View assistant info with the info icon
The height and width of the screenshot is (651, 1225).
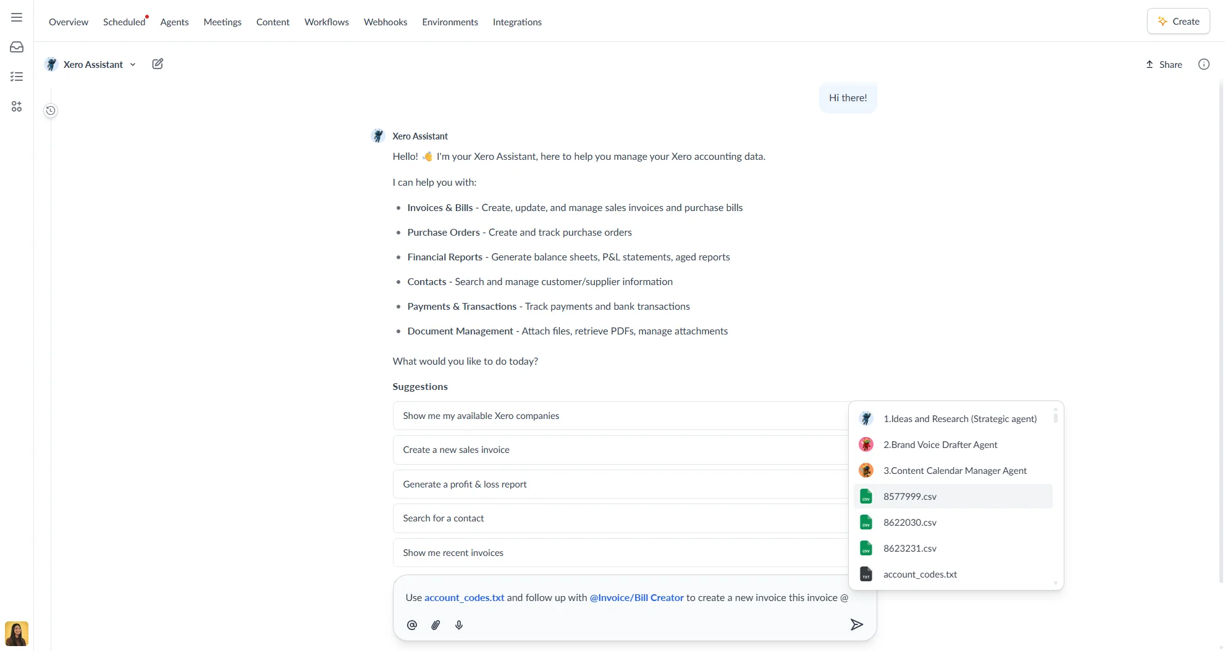(1203, 64)
